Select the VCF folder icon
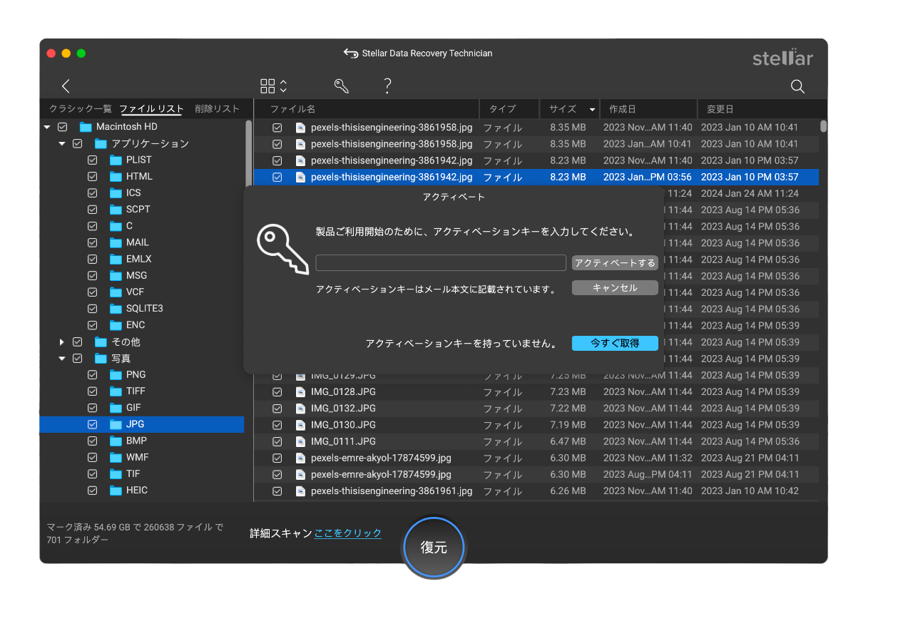 (116, 292)
